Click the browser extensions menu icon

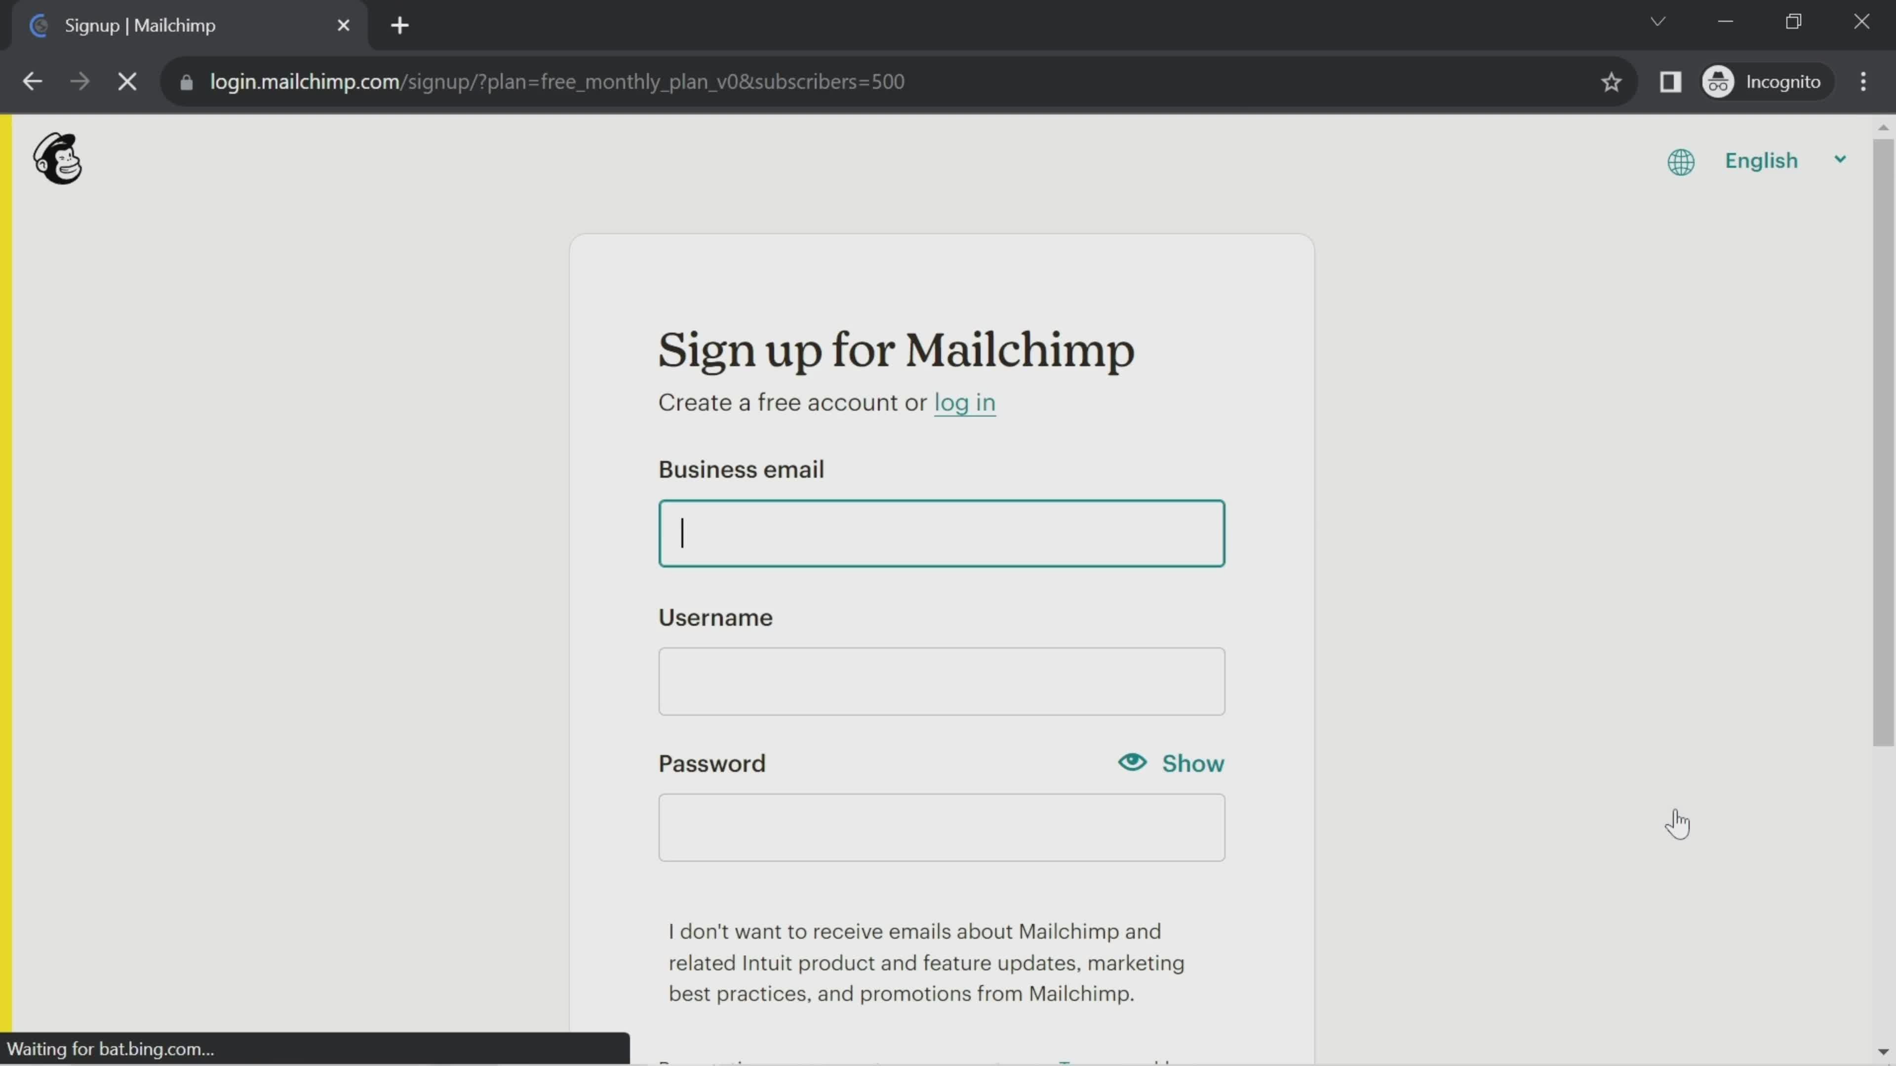tap(1671, 81)
